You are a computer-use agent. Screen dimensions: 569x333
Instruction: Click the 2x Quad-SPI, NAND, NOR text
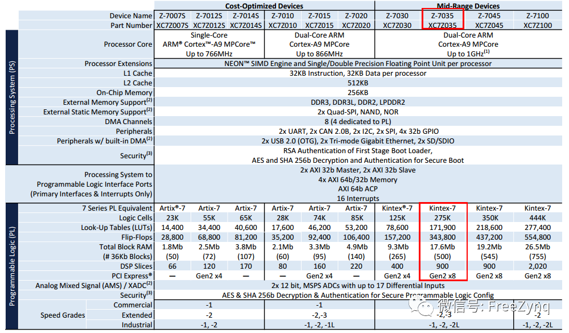click(x=358, y=112)
